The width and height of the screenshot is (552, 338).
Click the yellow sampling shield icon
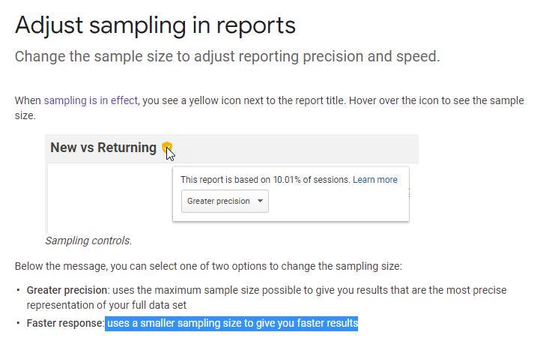(x=166, y=147)
